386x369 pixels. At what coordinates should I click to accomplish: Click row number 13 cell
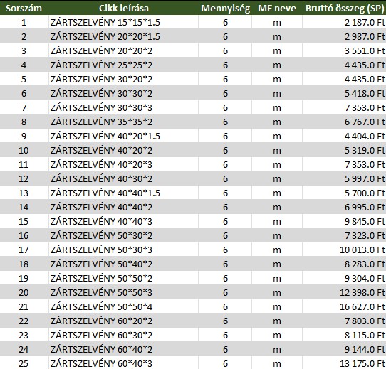tap(24, 193)
